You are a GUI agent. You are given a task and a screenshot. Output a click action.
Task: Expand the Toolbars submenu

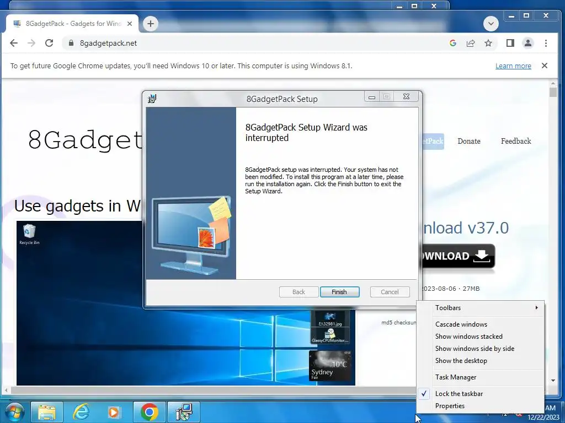488,308
